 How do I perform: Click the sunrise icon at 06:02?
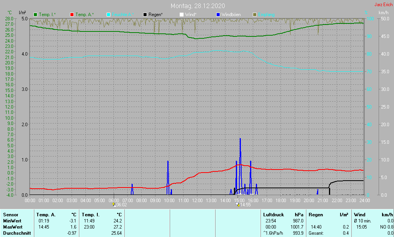coord(114,204)
